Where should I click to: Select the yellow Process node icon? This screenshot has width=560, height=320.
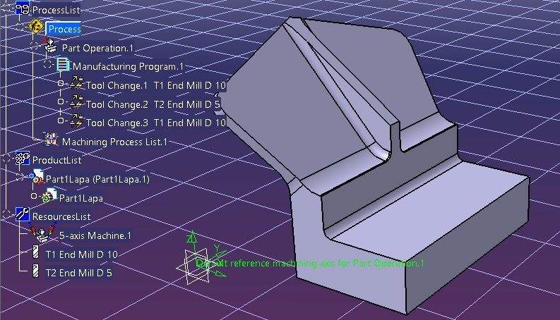point(37,28)
